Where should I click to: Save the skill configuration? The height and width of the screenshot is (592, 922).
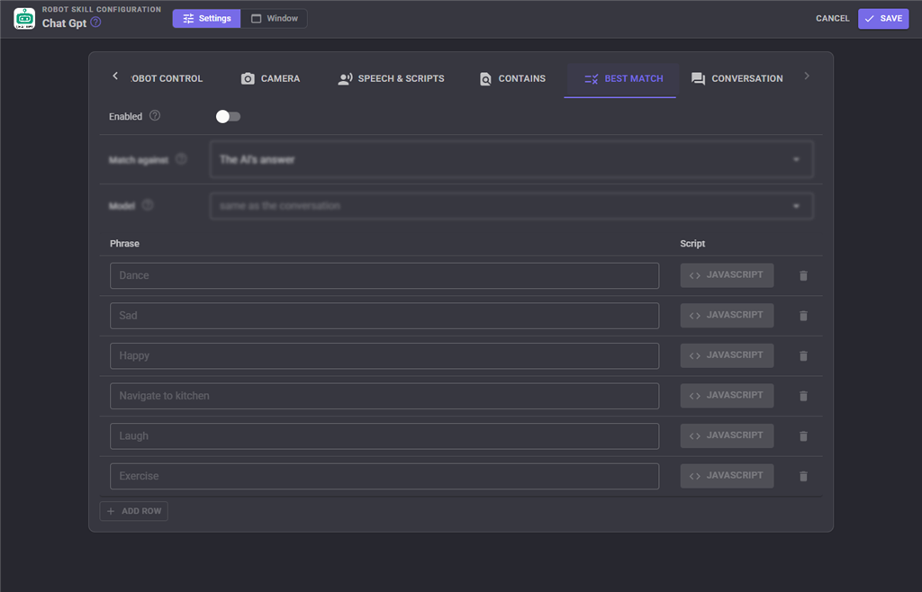coord(883,18)
